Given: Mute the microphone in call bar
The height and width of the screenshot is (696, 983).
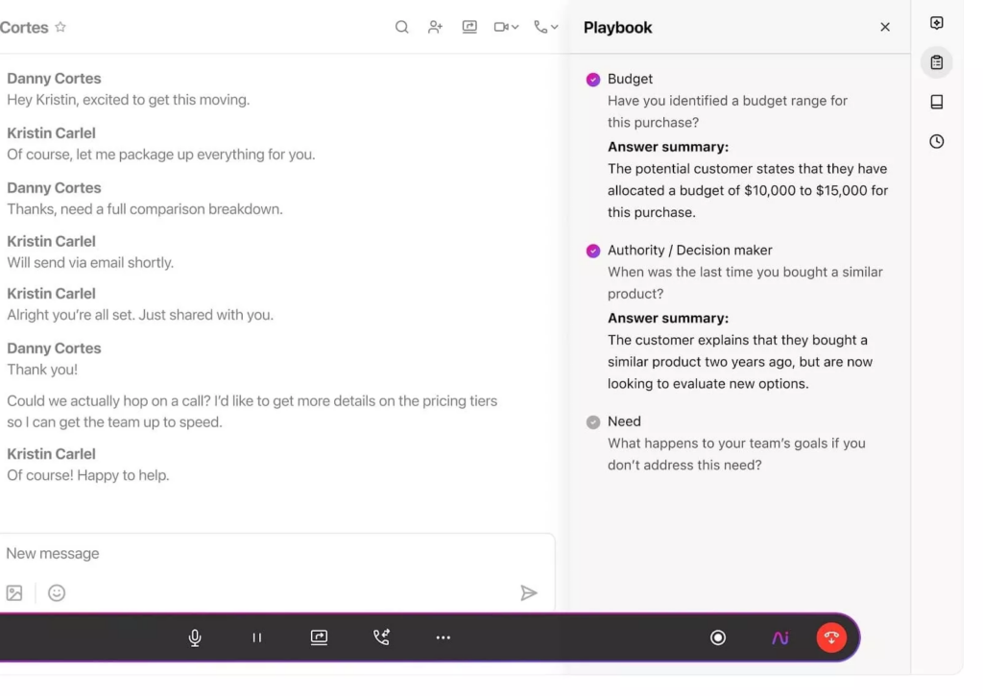Looking at the screenshot, I should pyautogui.click(x=195, y=637).
